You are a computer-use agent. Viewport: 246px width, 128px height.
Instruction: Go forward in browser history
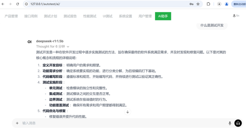[10, 4]
